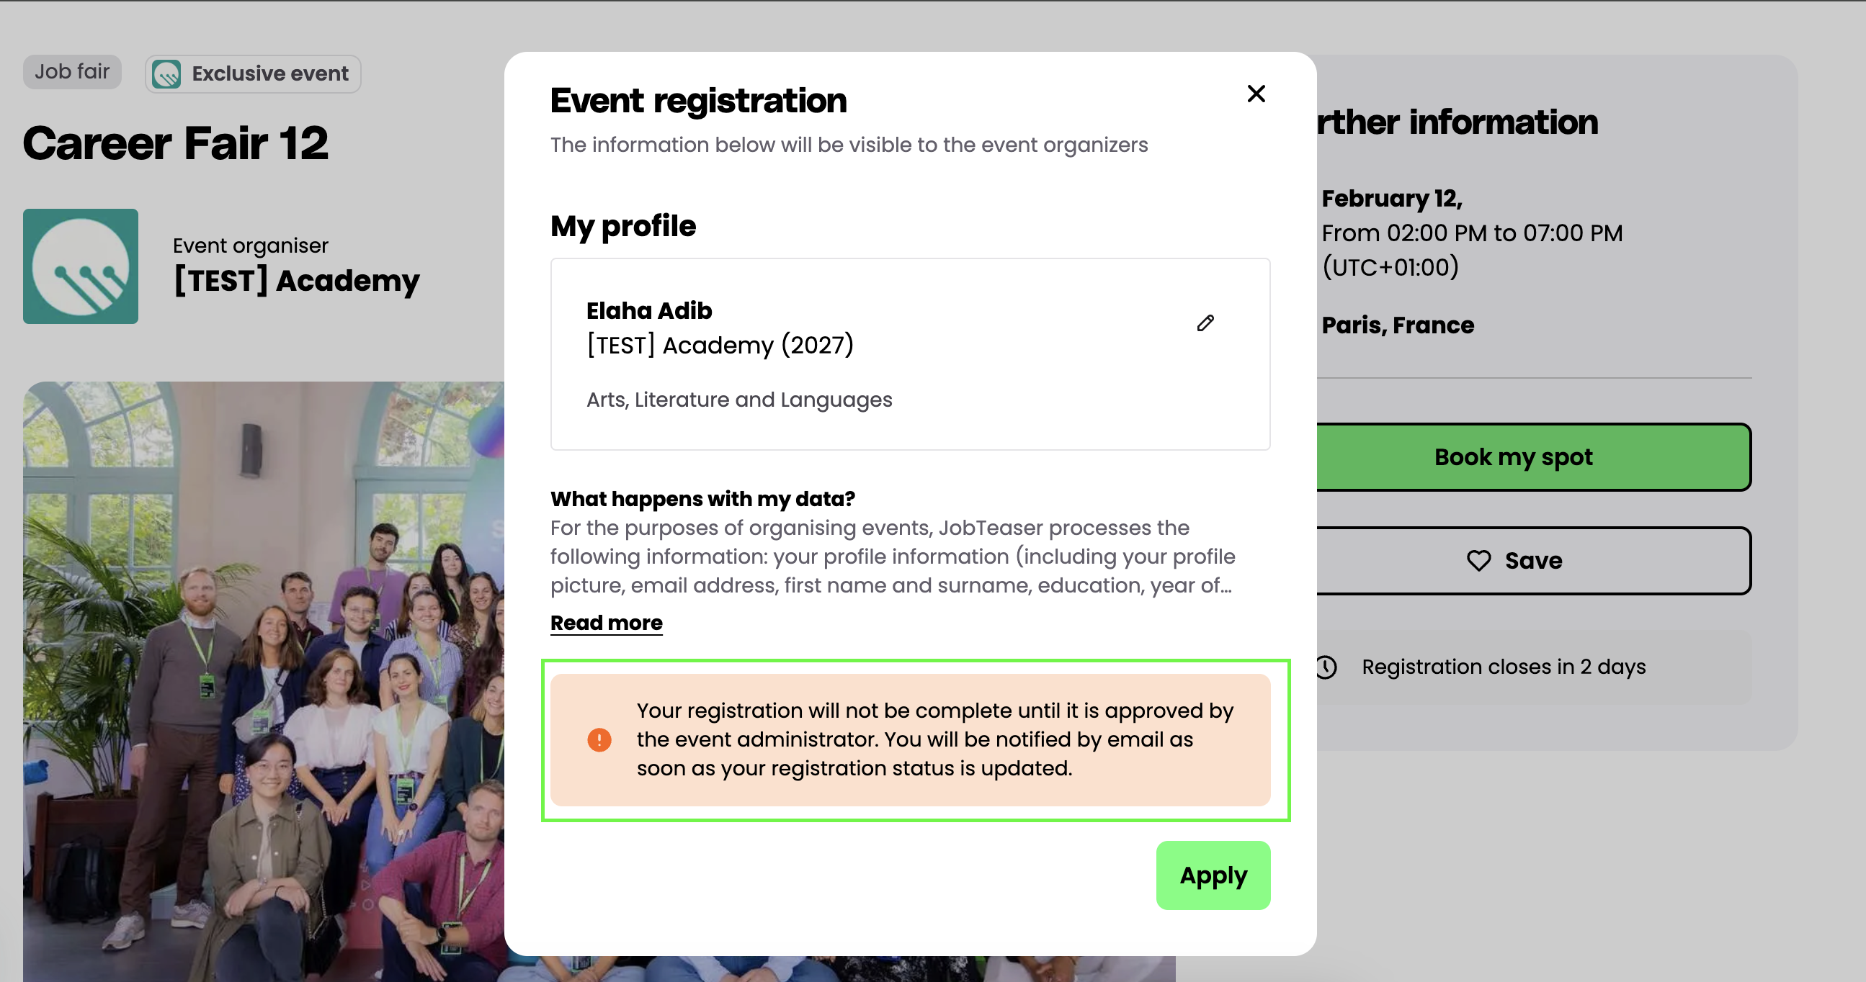Click the Exclusive event badge icon
Viewport: 1866px width, 982px height.
(x=166, y=74)
